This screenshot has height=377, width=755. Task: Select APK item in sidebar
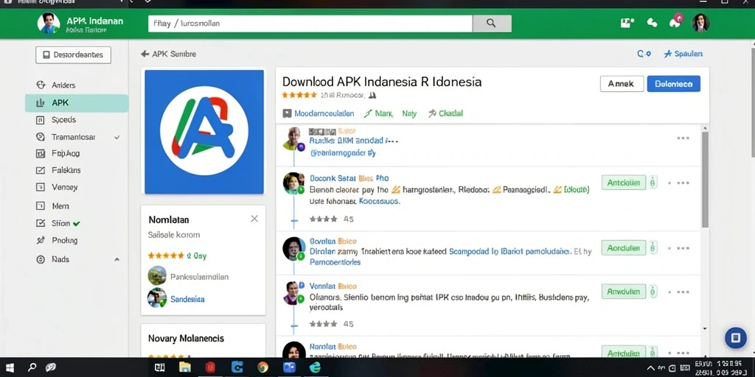click(x=77, y=103)
